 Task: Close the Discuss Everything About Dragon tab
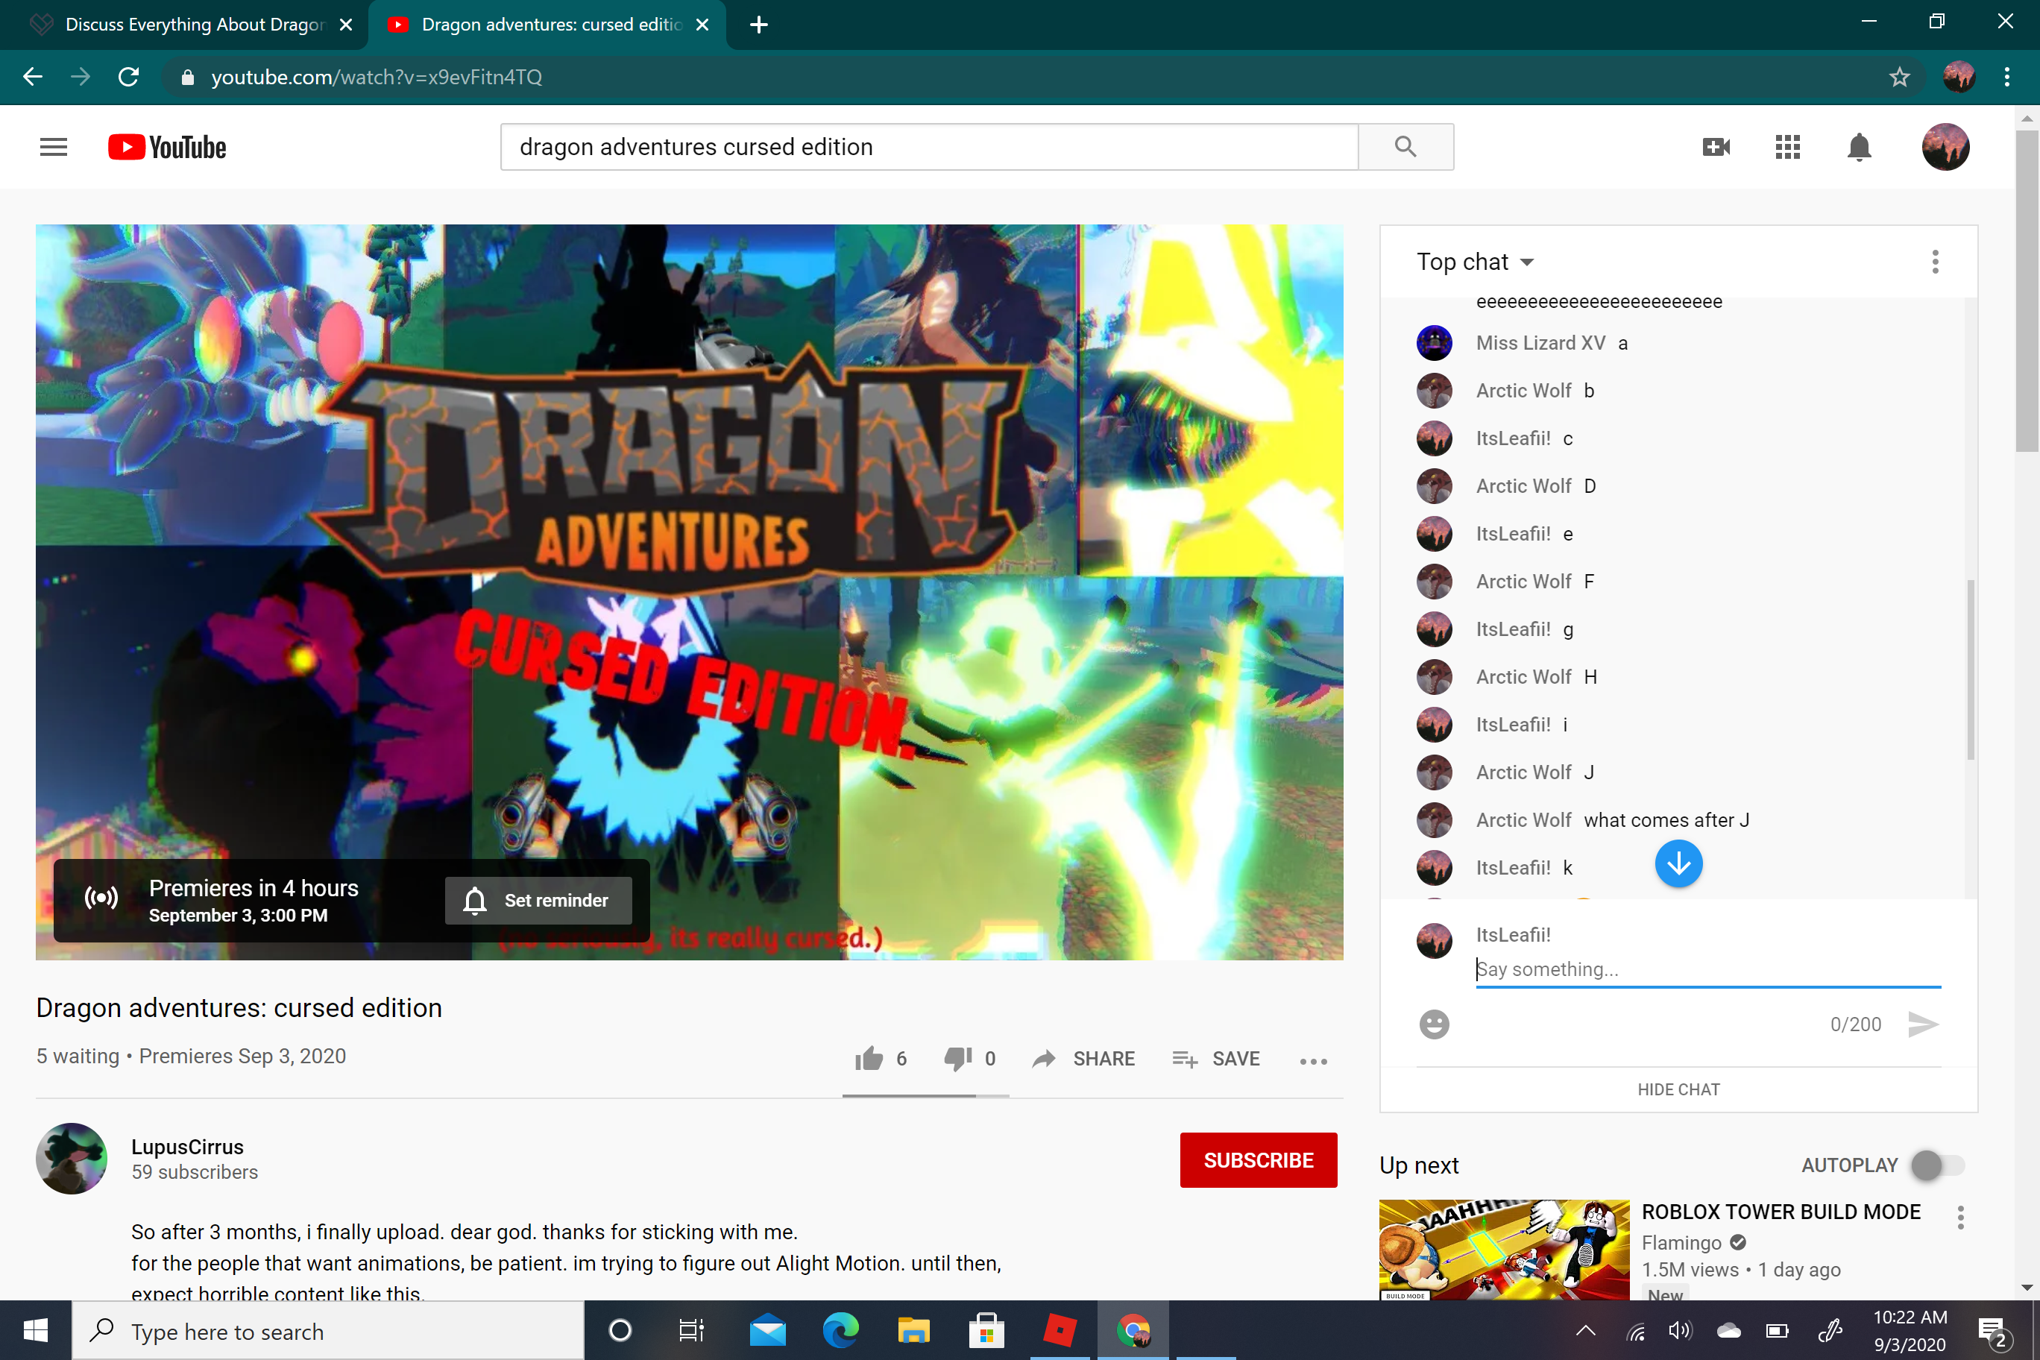[346, 25]
